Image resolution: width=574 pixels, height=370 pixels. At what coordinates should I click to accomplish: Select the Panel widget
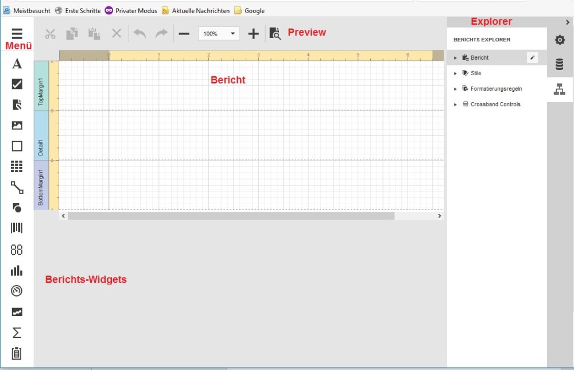tap(17, 146)
